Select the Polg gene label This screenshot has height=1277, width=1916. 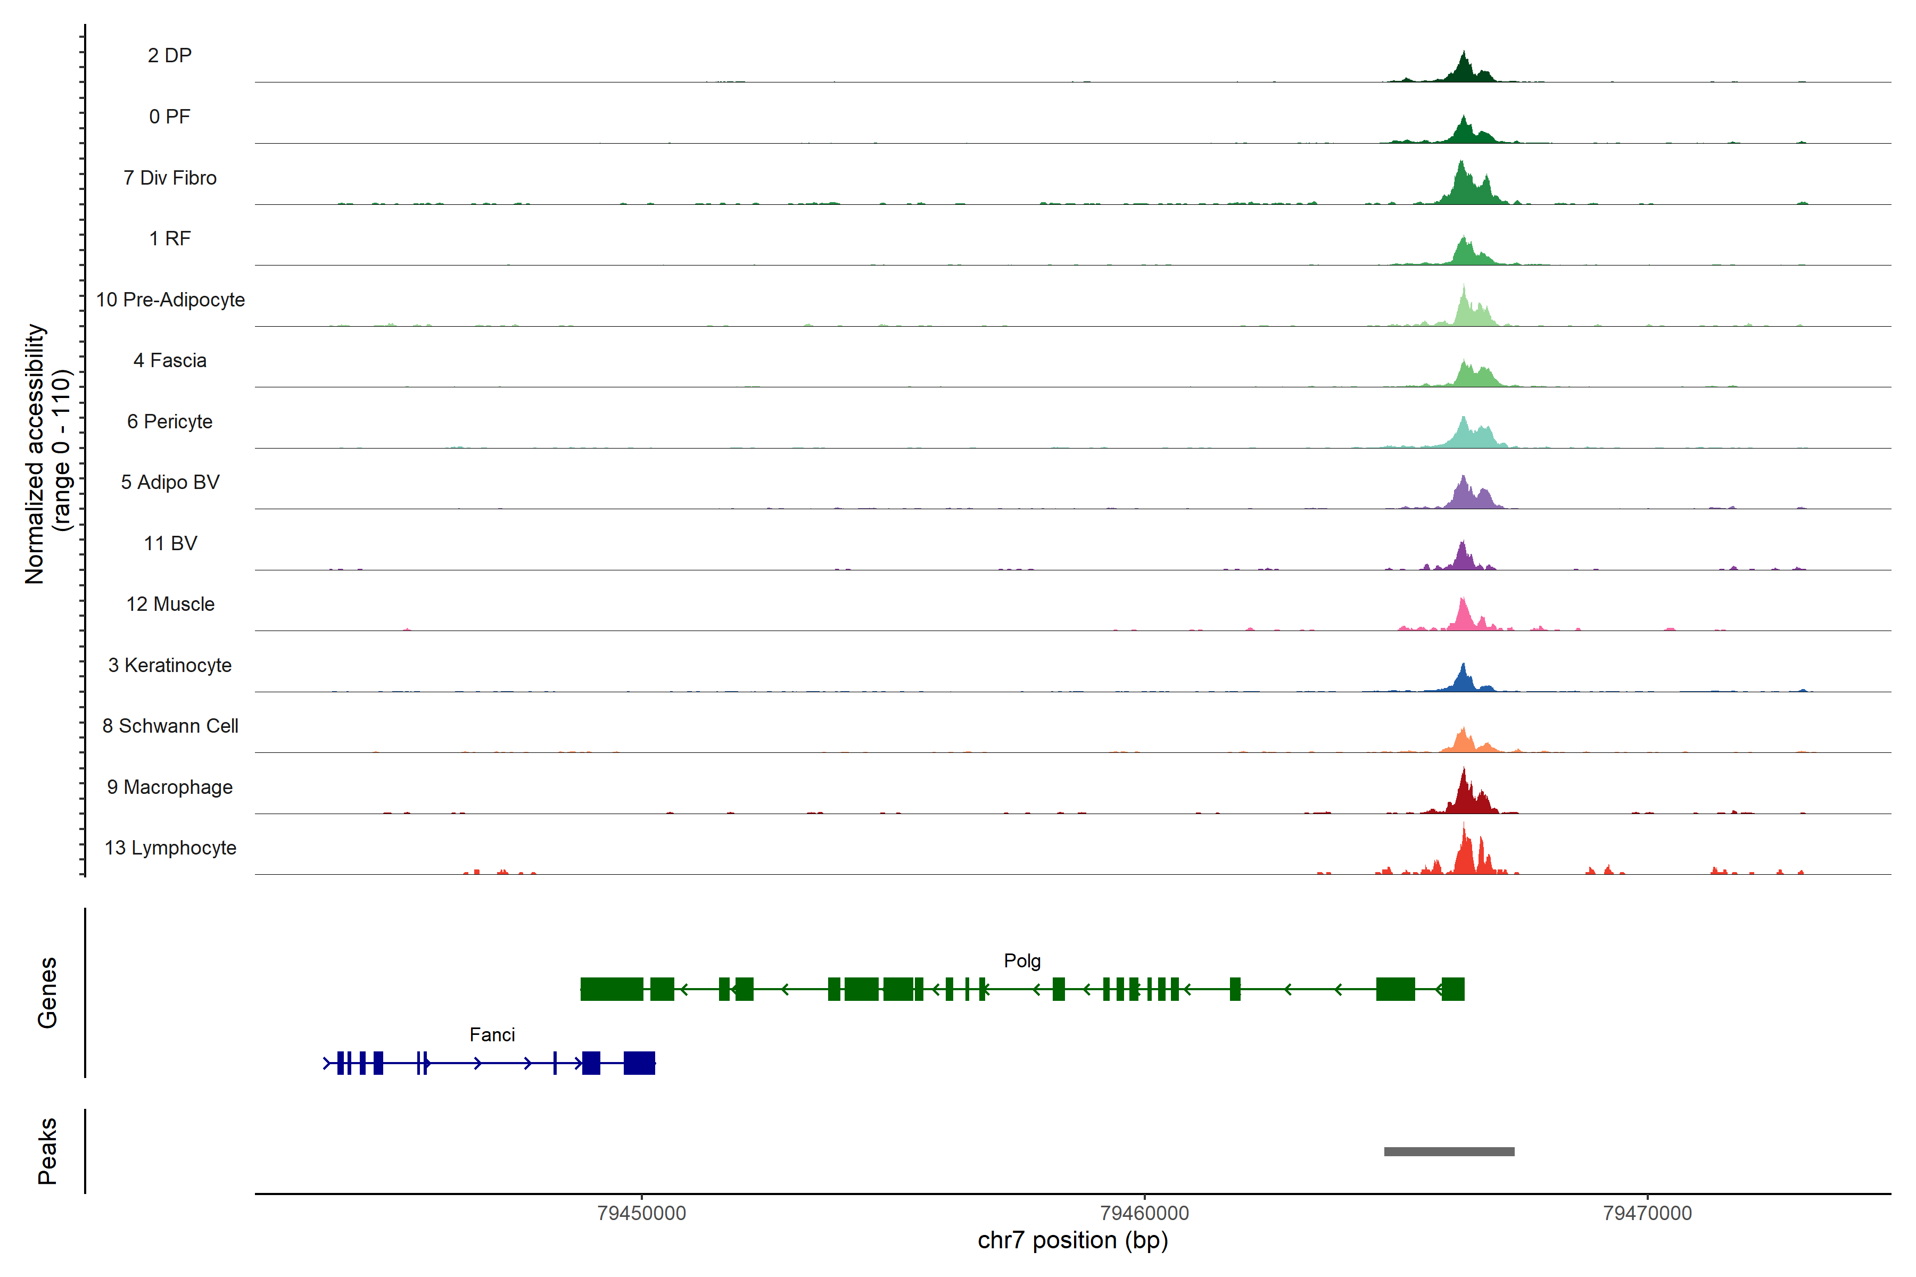(1021, 961)
